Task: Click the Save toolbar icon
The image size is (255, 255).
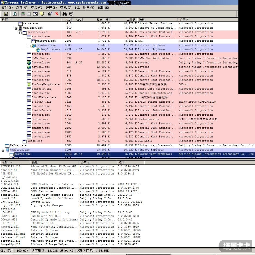Action: coord(6,14)
